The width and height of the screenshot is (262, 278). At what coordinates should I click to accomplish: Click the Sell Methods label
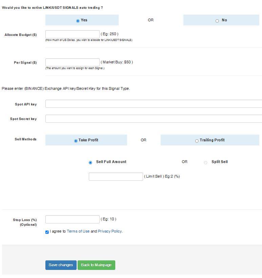(x=25, y=139)
